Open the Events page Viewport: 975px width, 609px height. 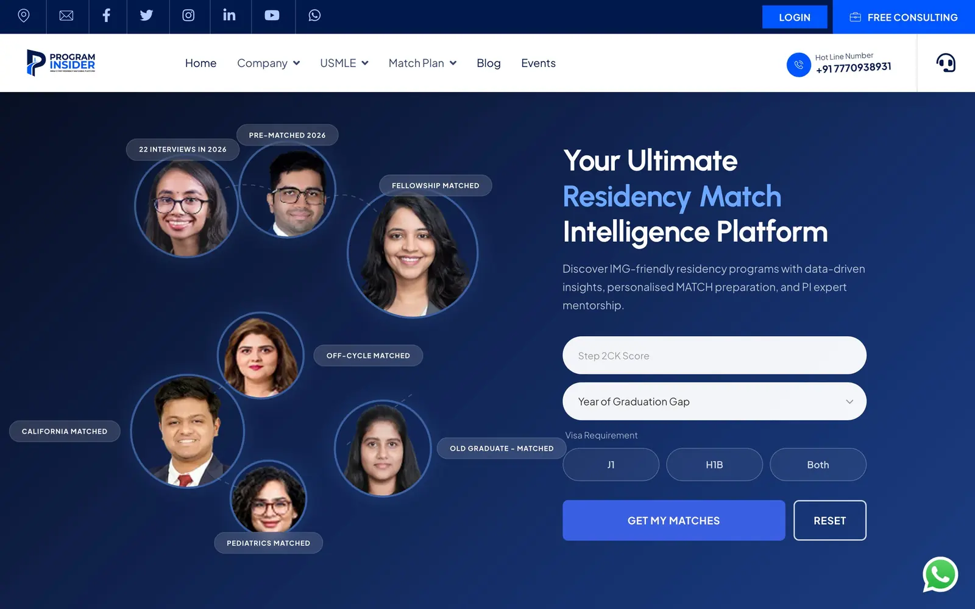tap(538, 63)
